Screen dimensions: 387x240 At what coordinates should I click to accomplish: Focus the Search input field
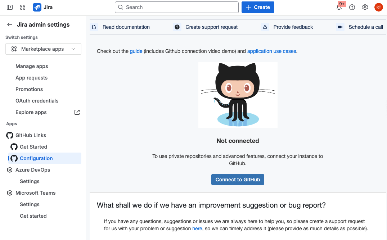click(x=176, y=7)
